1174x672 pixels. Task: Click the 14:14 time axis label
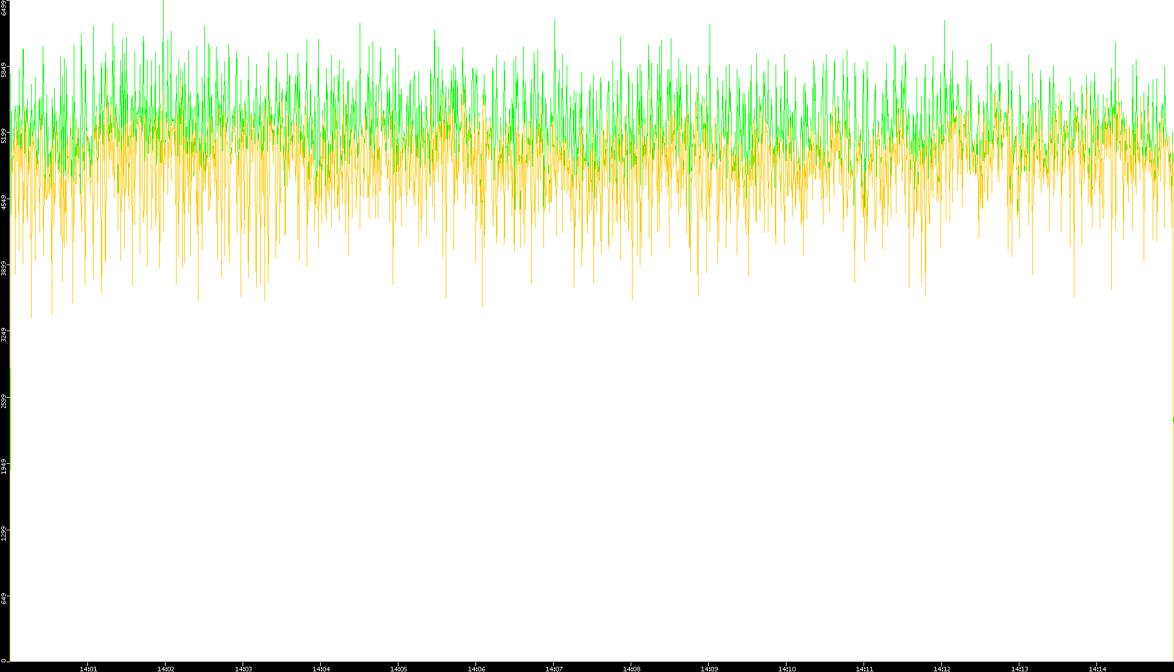point(1097,669)
